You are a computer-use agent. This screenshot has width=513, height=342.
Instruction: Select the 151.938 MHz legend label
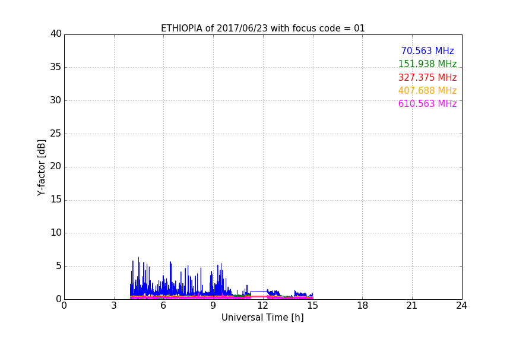pyautogui.click(x=427, y=64)
